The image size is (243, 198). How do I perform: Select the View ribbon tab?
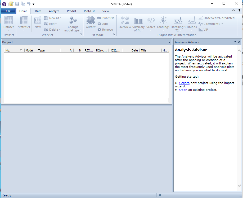[x=106, y=11]
